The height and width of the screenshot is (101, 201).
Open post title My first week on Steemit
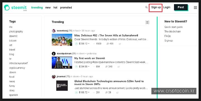click(90, 58)
